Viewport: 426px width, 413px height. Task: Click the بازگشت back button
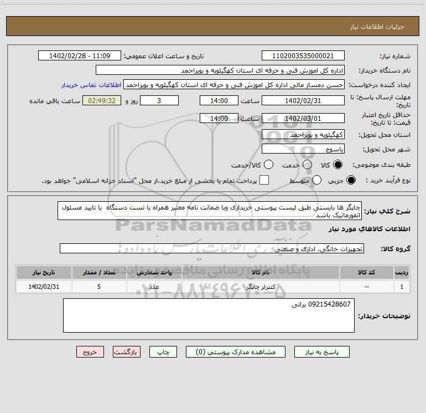point(127,352)
